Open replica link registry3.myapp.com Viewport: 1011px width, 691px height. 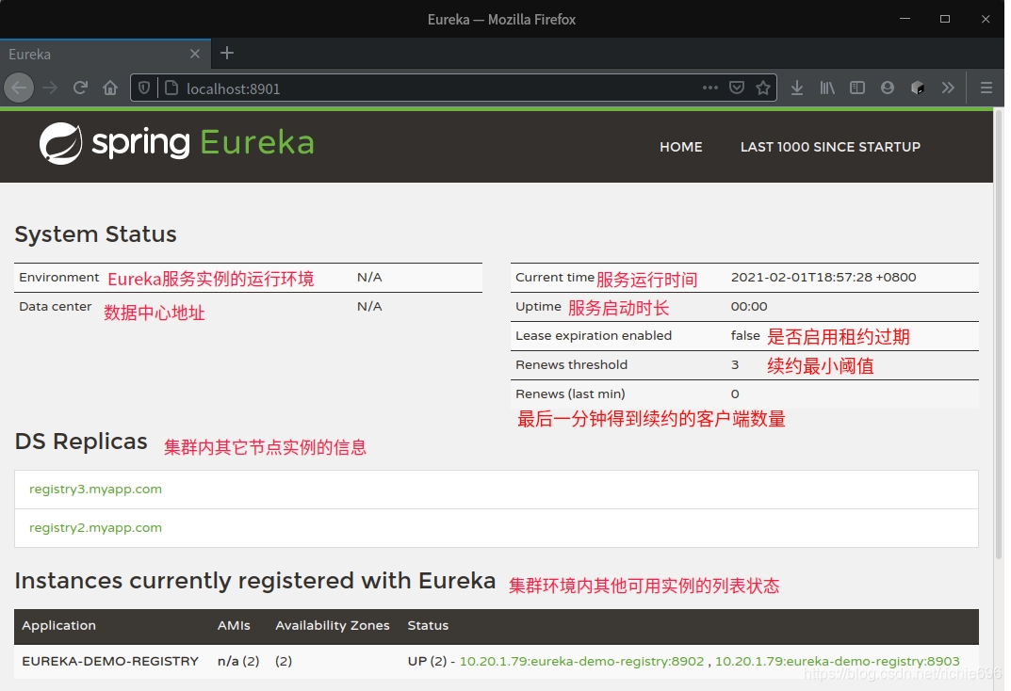[95, 490]
